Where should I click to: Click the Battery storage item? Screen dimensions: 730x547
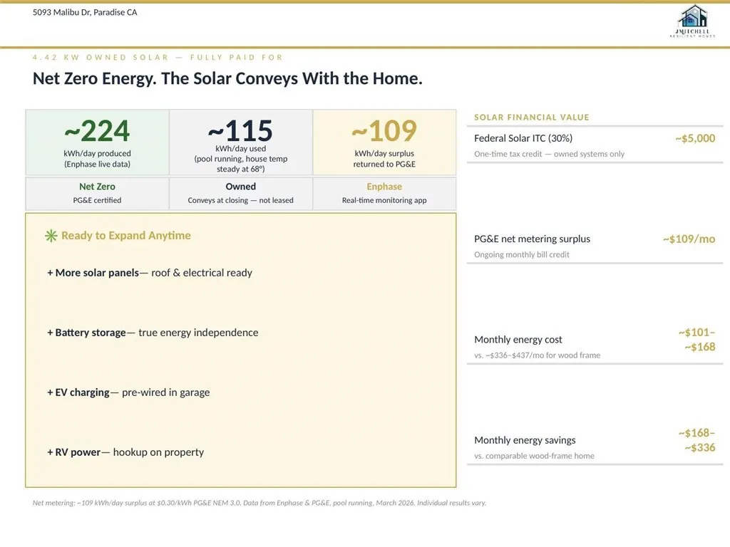[153, 333]
